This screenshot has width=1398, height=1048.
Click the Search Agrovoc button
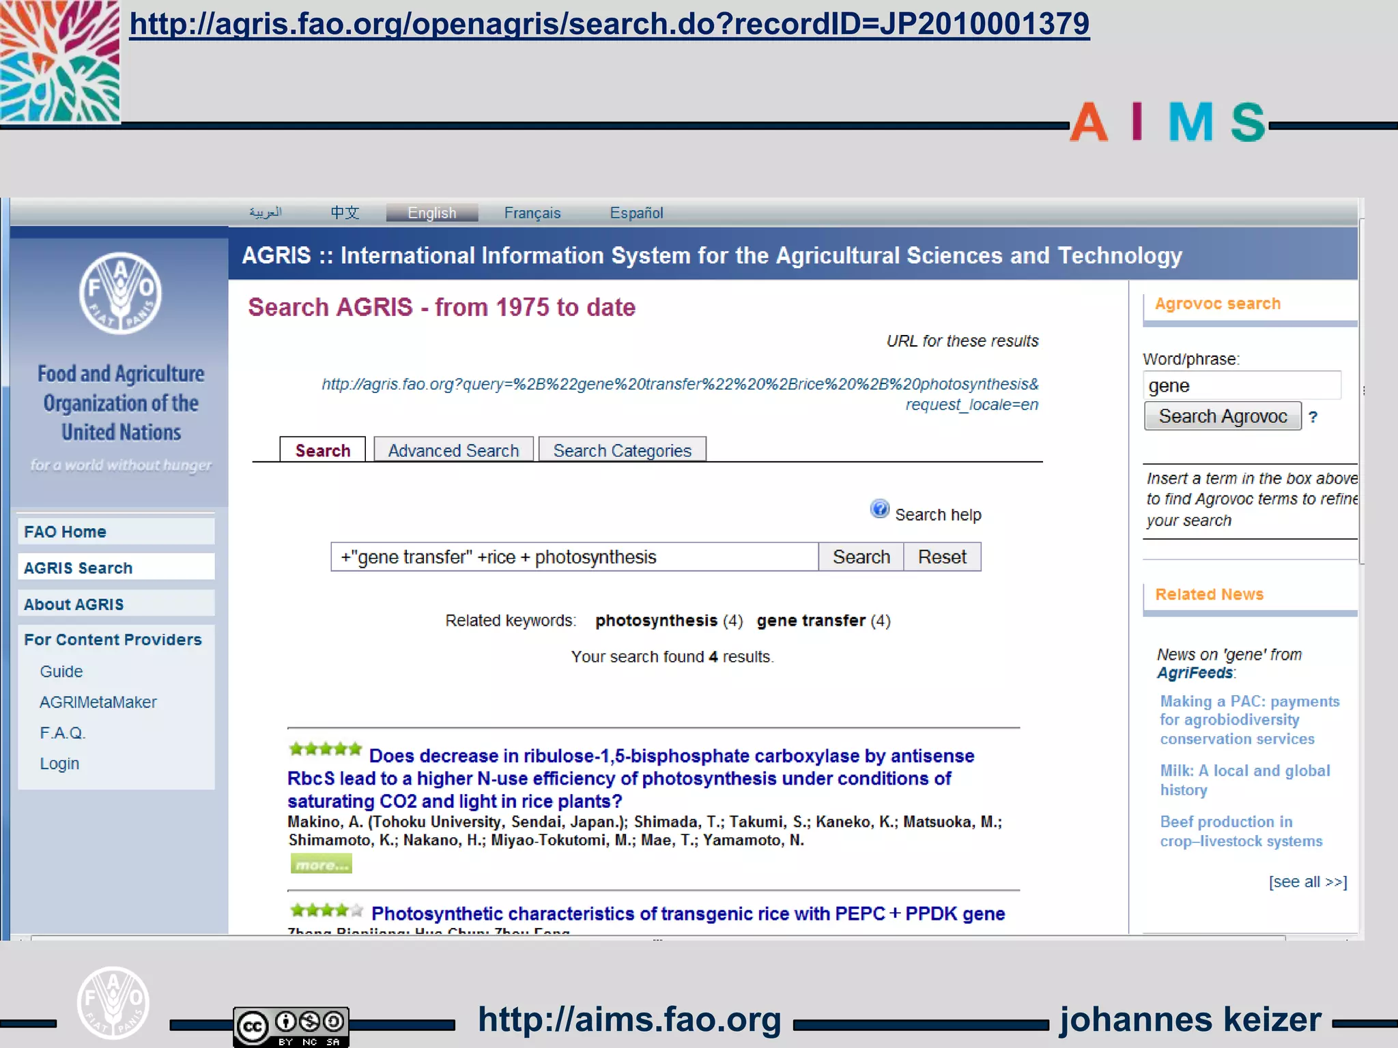1223,416
